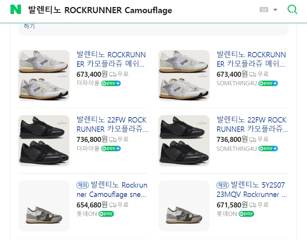The width and height of the screenshot is (307, 240).
Task: Click the 더파이몰 seller name under 673,400원
Action: pos(88,83)
